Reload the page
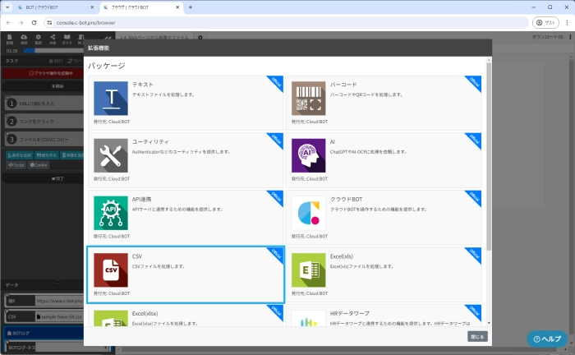Screen dimensions: 575x355 pyautogui.click(x=34, y=22)
